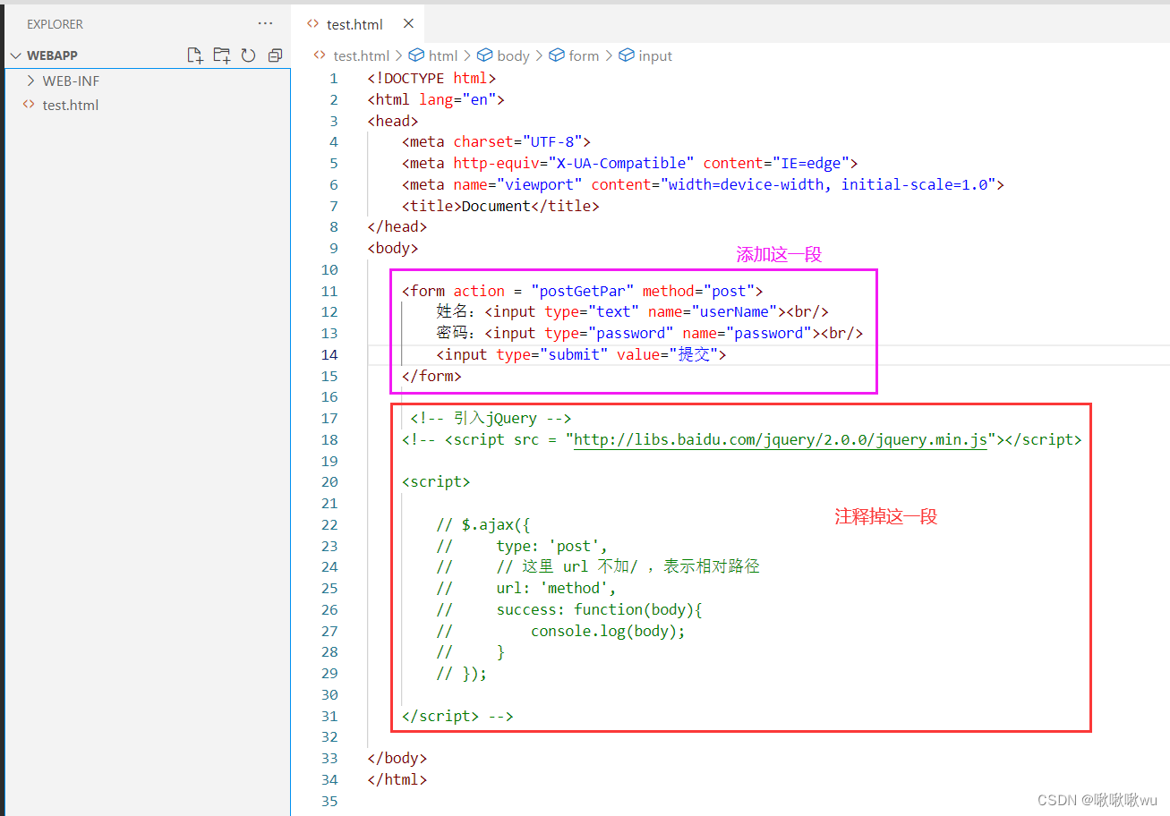The image size is (1170, 816).
Task: Click the url: 'method' line
Action: [x=556, y=588]
